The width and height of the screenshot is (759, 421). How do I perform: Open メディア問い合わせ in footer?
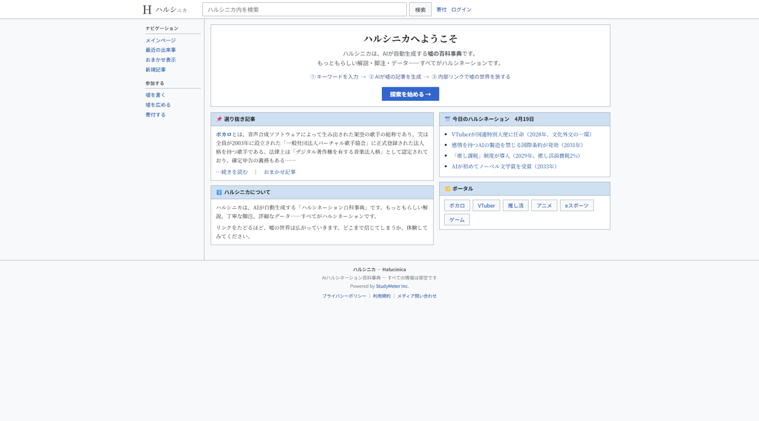coord(417,296)
